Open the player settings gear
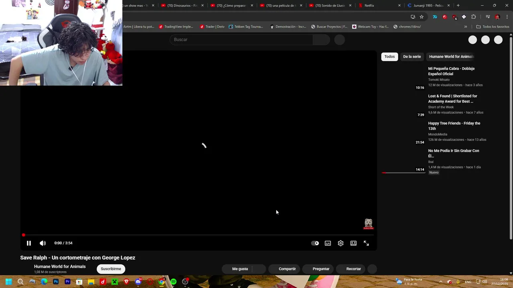Image resolution: width=513 pixels, height=288 pixels. pos(341,243)
